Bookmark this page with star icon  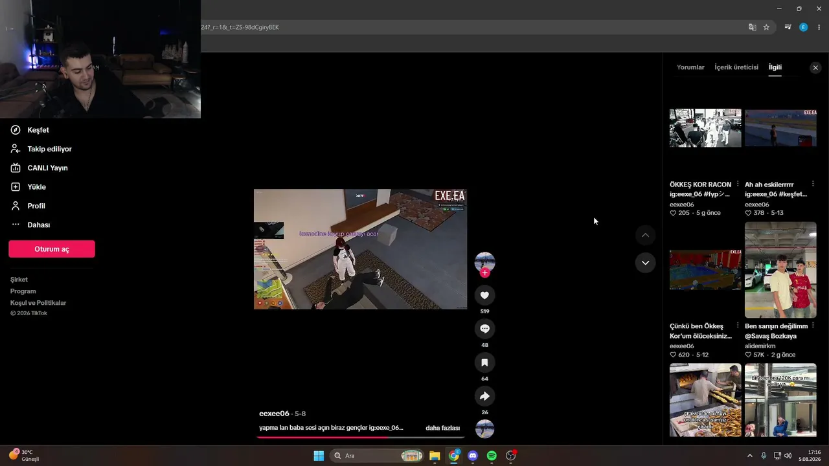(766, 27)
